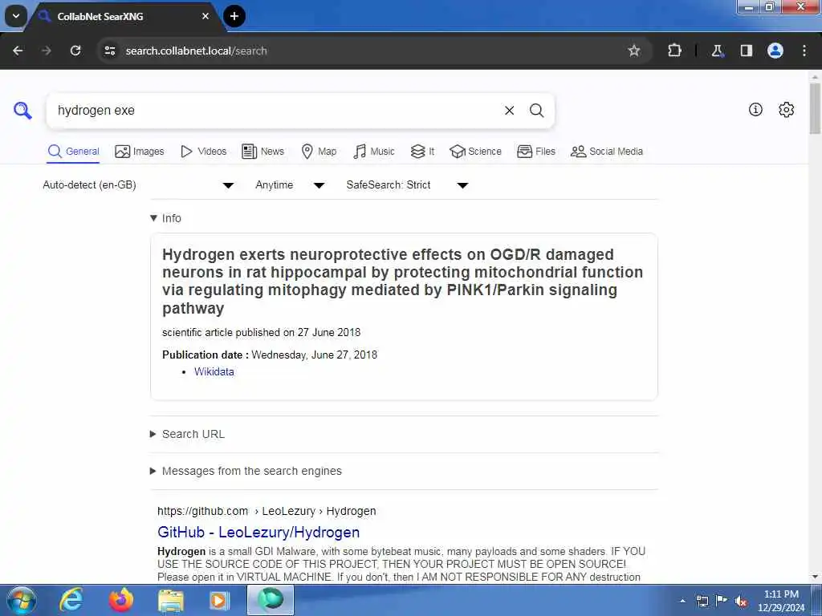This screenshot has width=822, height=616.
Task: Switch to IT category
Action: pyautogui.click(x=422, y=152)
